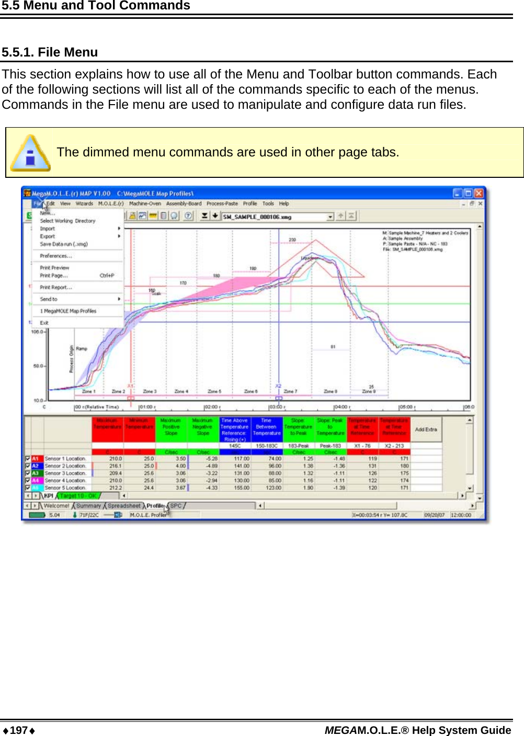Select the Target 10 - OK tab
The image size is (524, 736).
pyautogui.click(x=78, y=496)
